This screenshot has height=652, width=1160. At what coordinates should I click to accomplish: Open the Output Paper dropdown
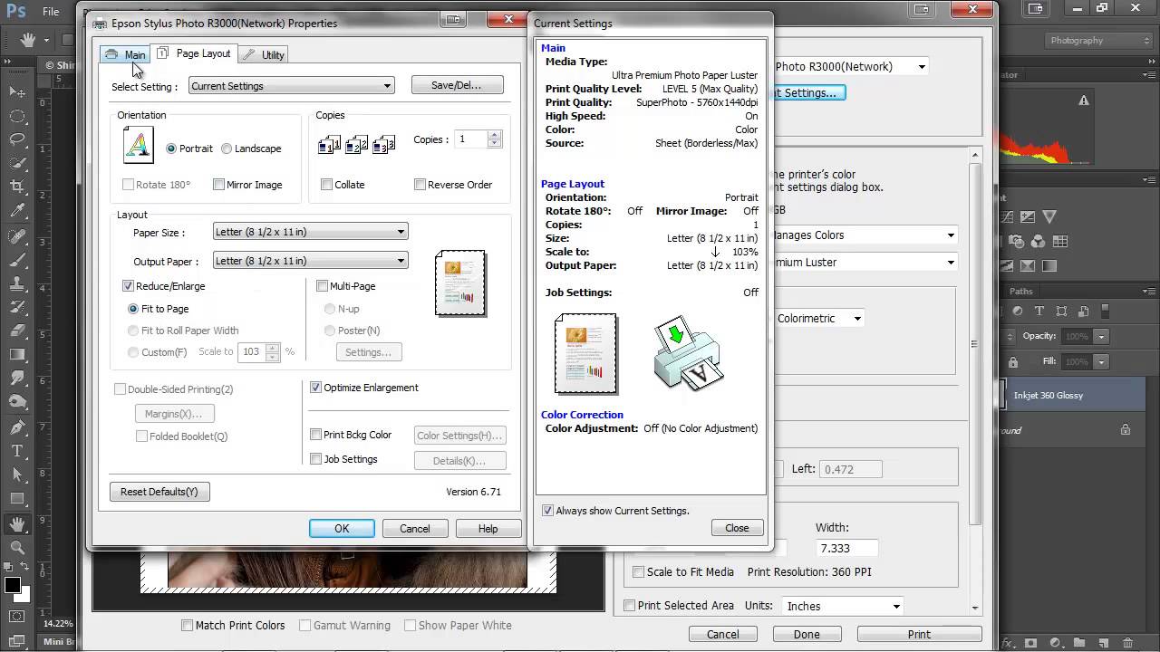311,261
